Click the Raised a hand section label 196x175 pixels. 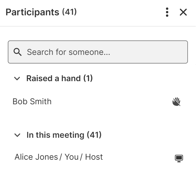pyautogui.click(x=53, y=79)
